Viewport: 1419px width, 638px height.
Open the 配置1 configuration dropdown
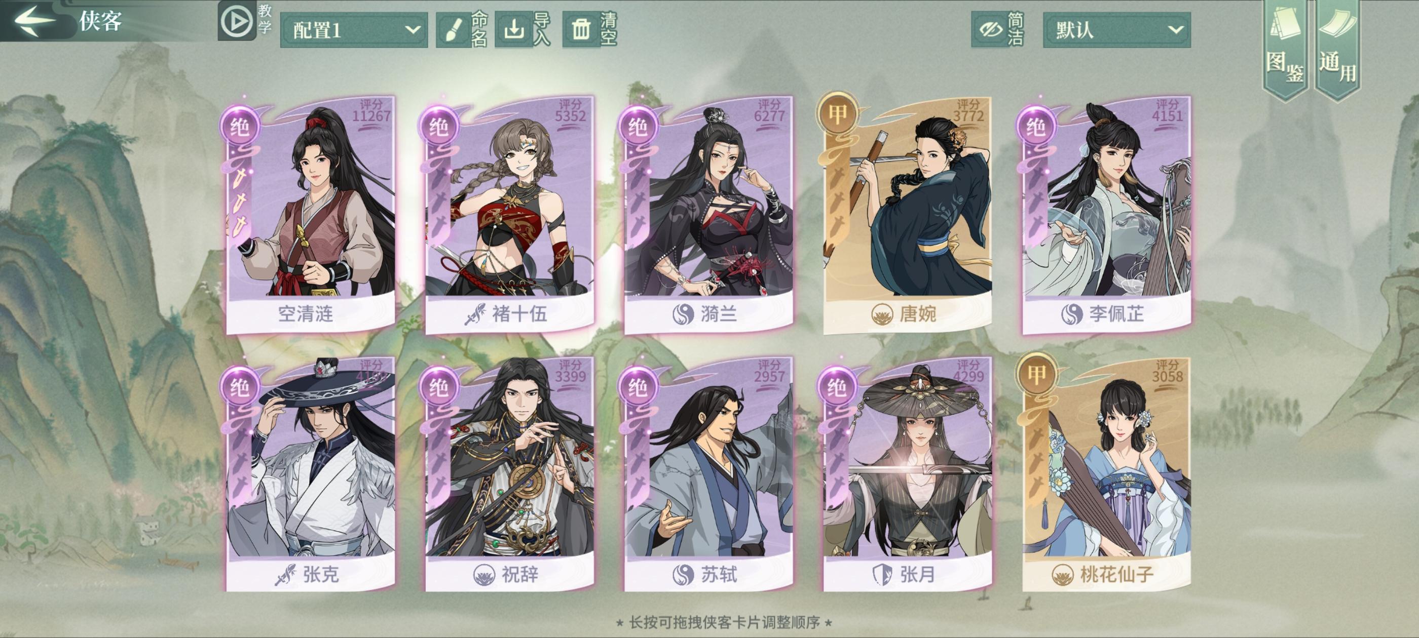click(x=354, y=30)
